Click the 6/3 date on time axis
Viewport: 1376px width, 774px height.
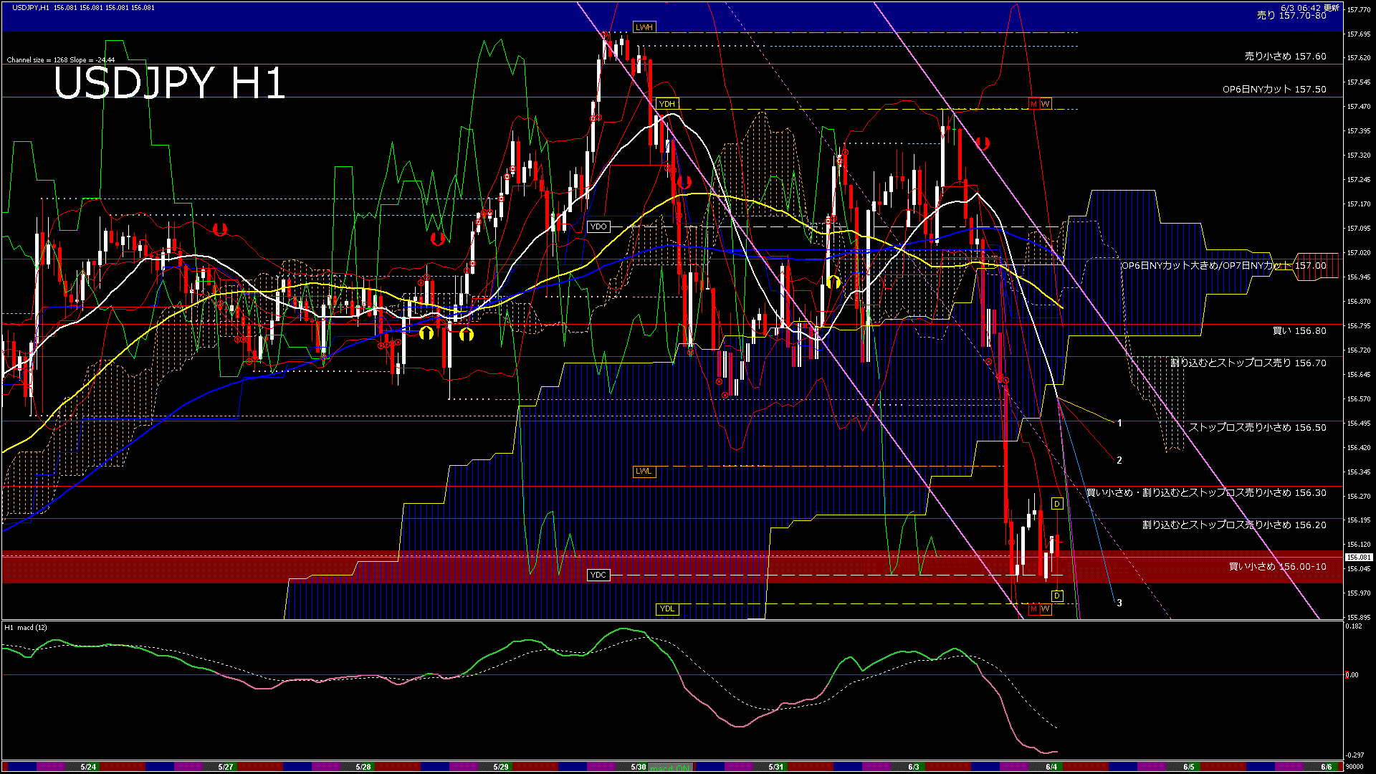914,767
